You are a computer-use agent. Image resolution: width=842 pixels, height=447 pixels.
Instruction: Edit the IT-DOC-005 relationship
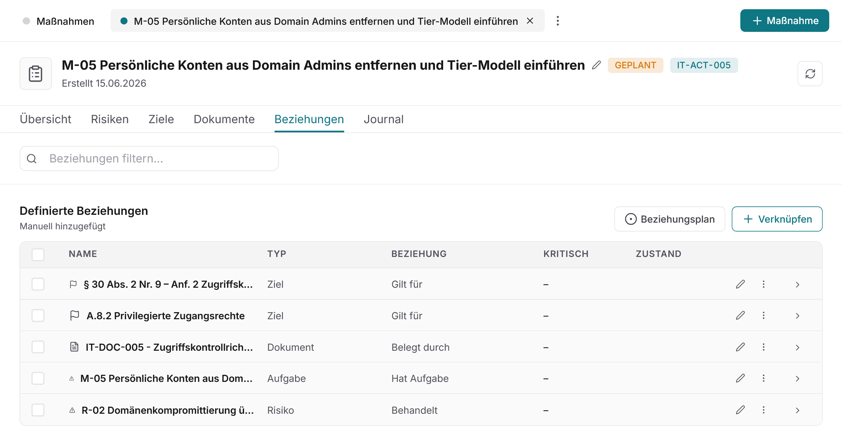pyautogui.click(x=740, y=347)
